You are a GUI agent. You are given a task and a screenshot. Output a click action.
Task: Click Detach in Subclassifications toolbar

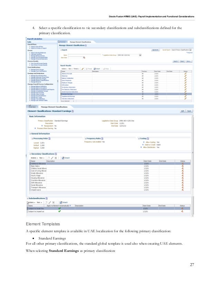[x=63, y=202]
